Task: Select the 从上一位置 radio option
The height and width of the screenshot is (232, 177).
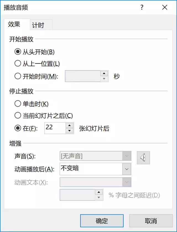Action: (x=18, y=64)
